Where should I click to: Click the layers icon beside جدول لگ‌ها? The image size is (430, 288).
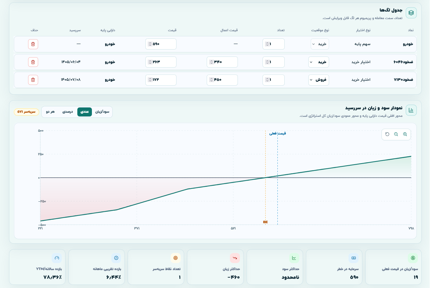[411, 13]
